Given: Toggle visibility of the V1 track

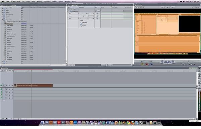Looking at the screenshot, I should (x=1, y=86).
